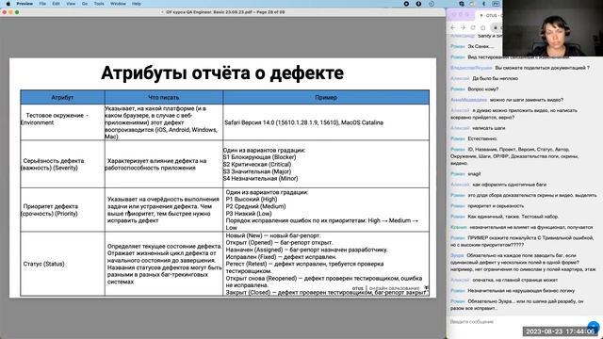
Task: Click chat message "Естественно."
Action: tap(482, 138)
